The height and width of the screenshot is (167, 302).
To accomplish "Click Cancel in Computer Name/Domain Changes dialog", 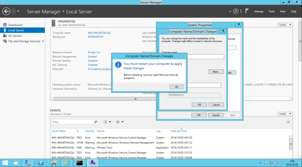I will point(216,105).
